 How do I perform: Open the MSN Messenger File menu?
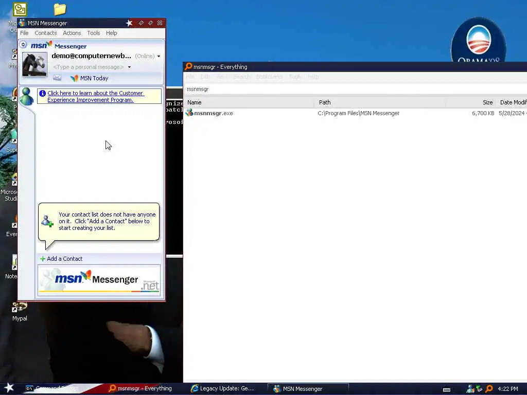24,33
